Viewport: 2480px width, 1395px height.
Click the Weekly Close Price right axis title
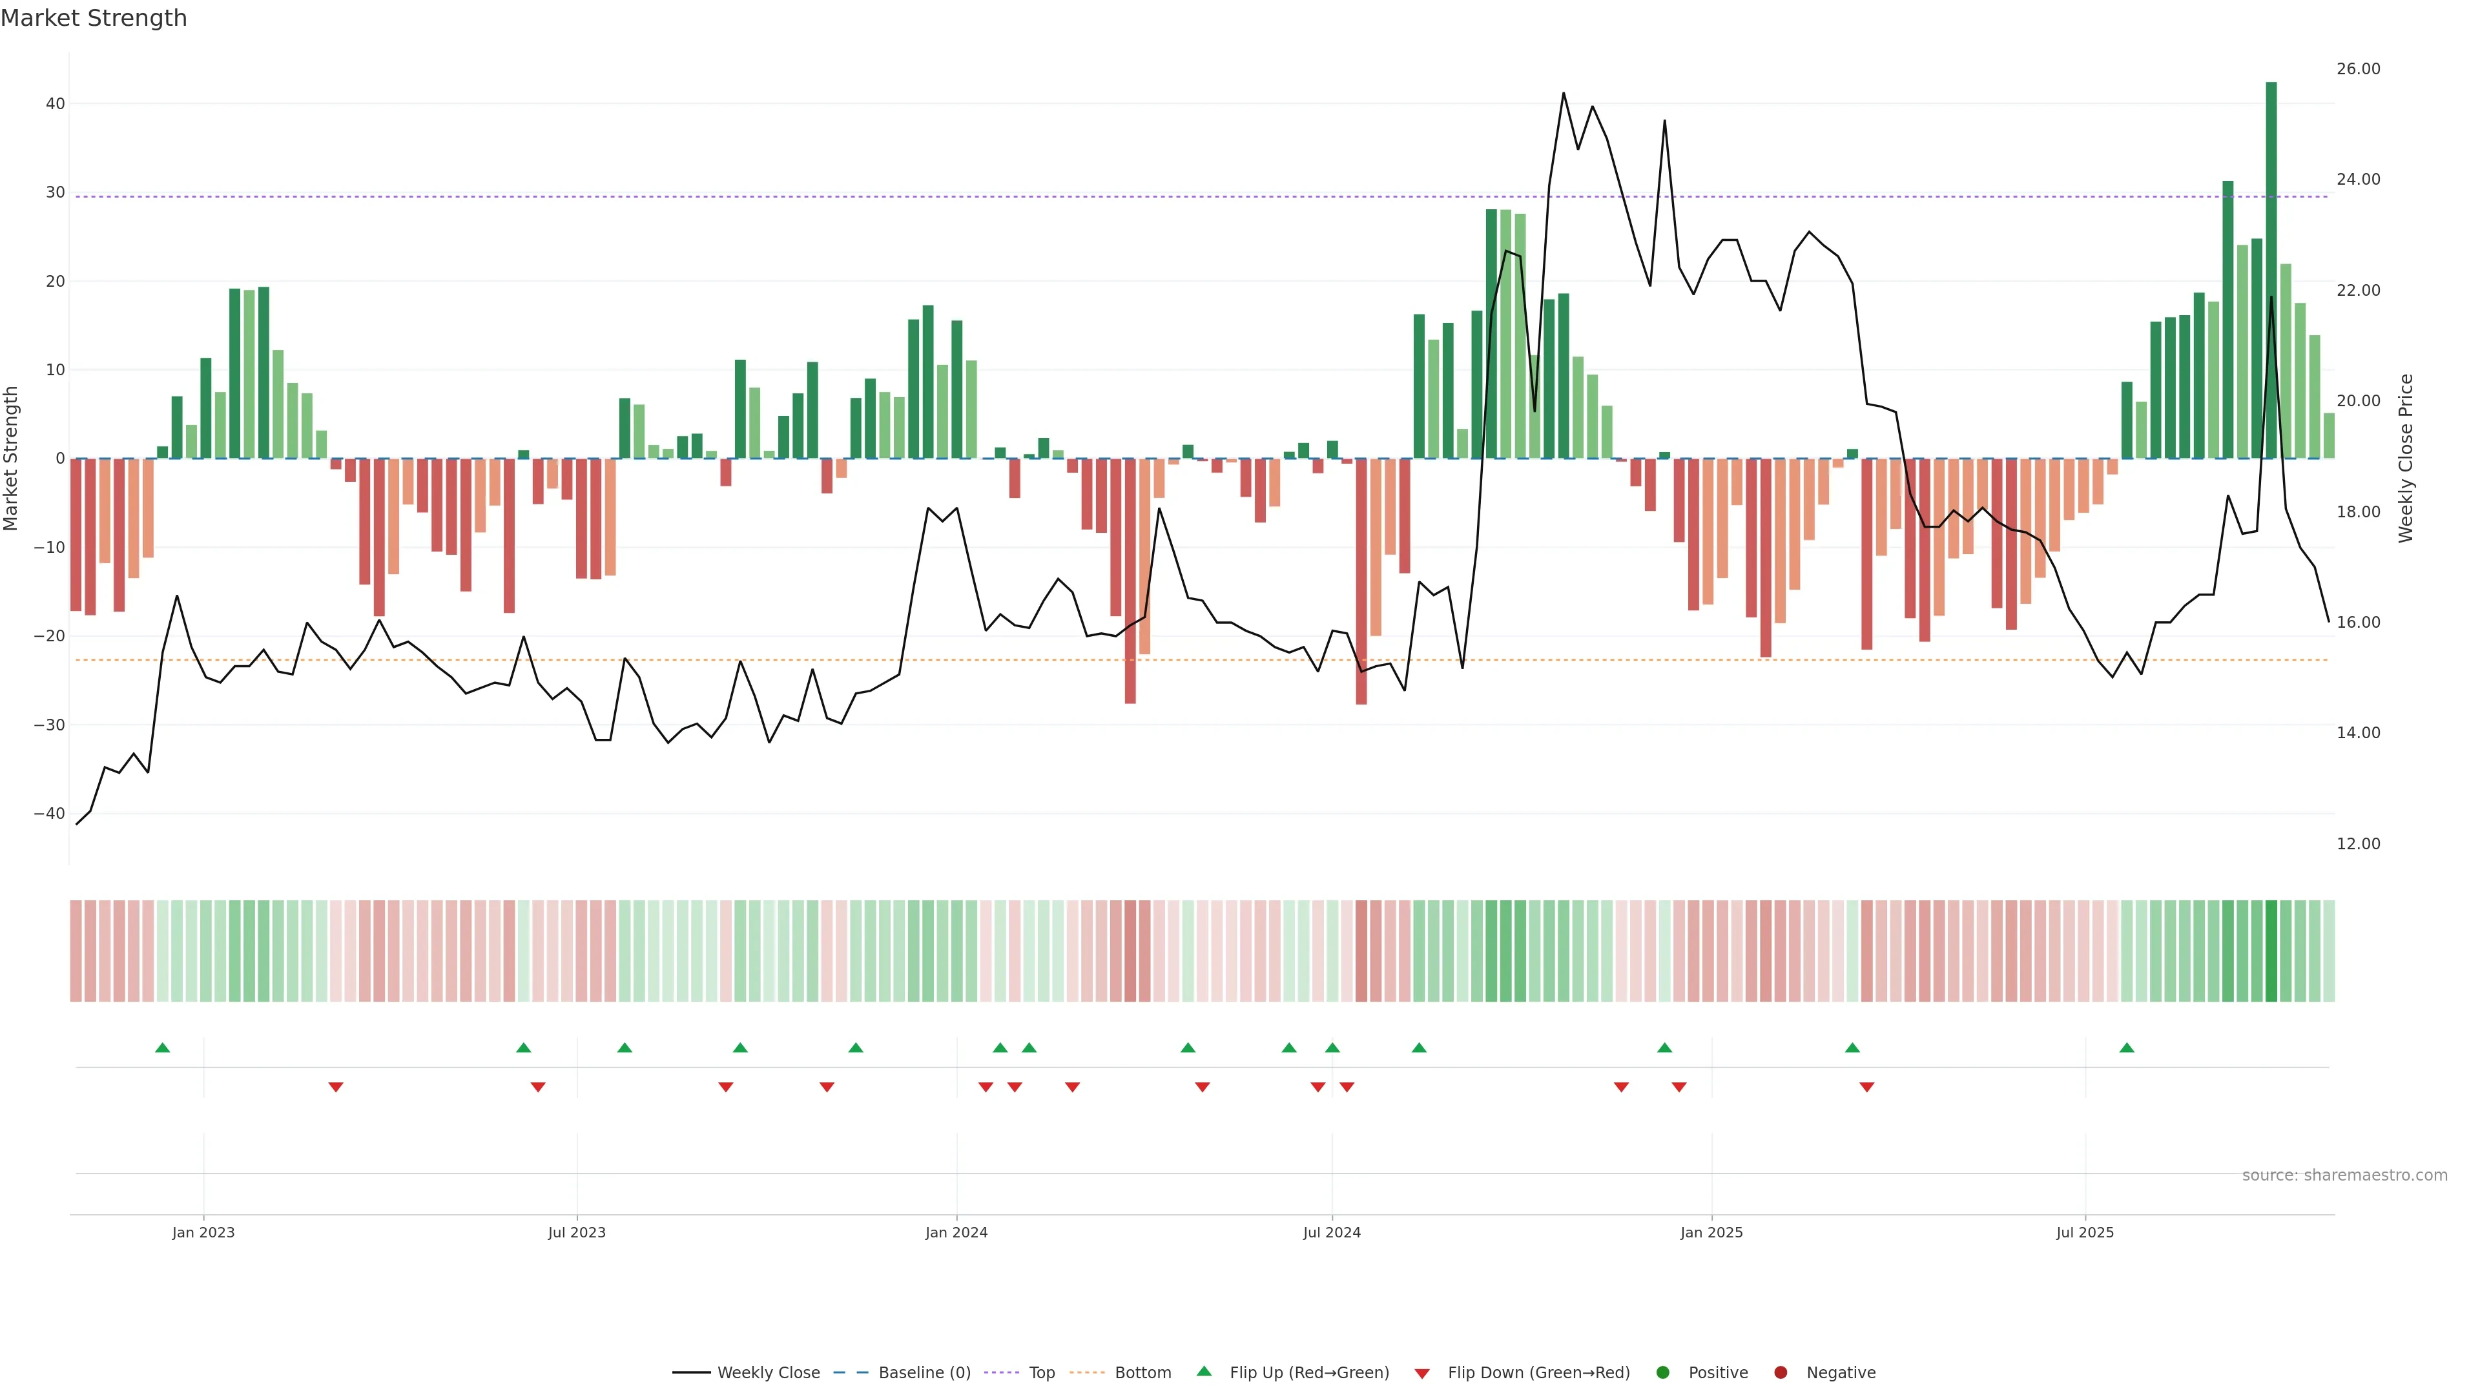[x=2406, y=459]
